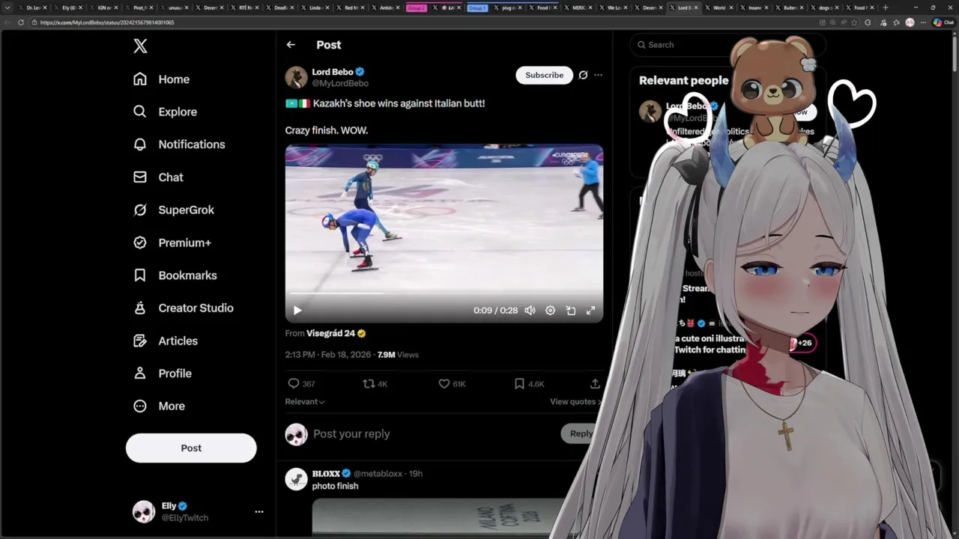Open View quotes
959x539 pixels.
(575, 402)
